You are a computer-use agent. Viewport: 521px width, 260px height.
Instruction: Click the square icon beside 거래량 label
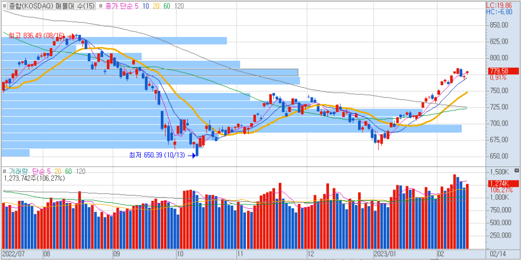tap(4, 172)
